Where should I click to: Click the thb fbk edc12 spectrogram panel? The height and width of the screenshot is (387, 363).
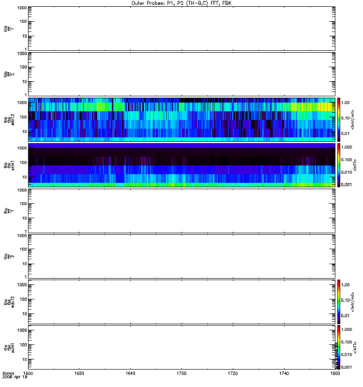(x=182, y=119)
